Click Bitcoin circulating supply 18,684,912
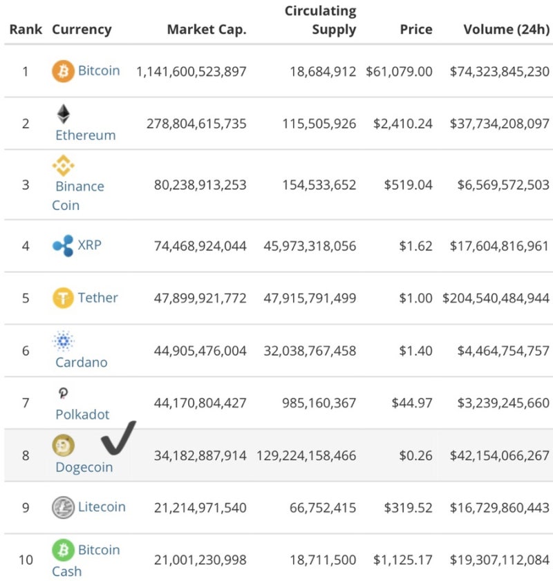This screenshot has width=553, height=581. coord(323,72)
